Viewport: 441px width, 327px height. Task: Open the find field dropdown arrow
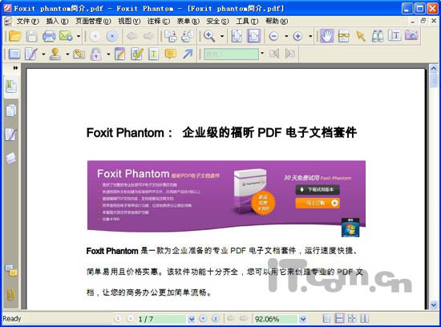pyautogui.click(x=262, y=54)
